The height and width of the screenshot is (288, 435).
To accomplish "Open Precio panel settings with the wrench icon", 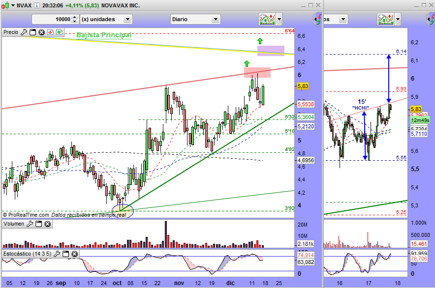I will 24,32.
